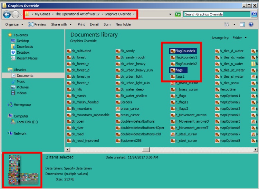Viewport: 259px width, 189px height.
Task: Click the change view icon
Action: 227,24
